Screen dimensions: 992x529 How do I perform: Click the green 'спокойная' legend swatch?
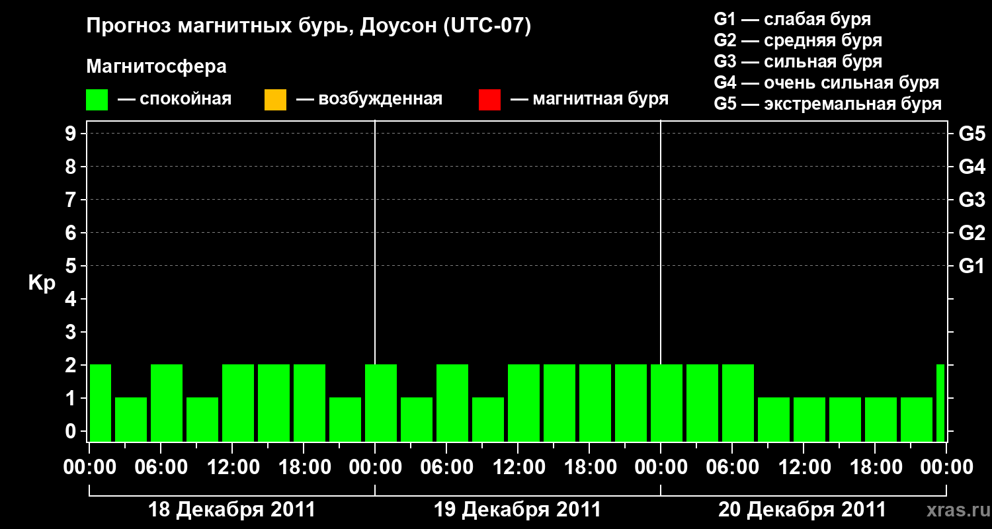pos(97,100)
